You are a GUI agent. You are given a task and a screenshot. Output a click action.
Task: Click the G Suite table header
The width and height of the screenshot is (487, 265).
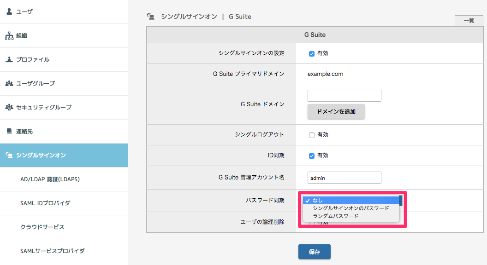pyautogui.click(x=315, y=35)
